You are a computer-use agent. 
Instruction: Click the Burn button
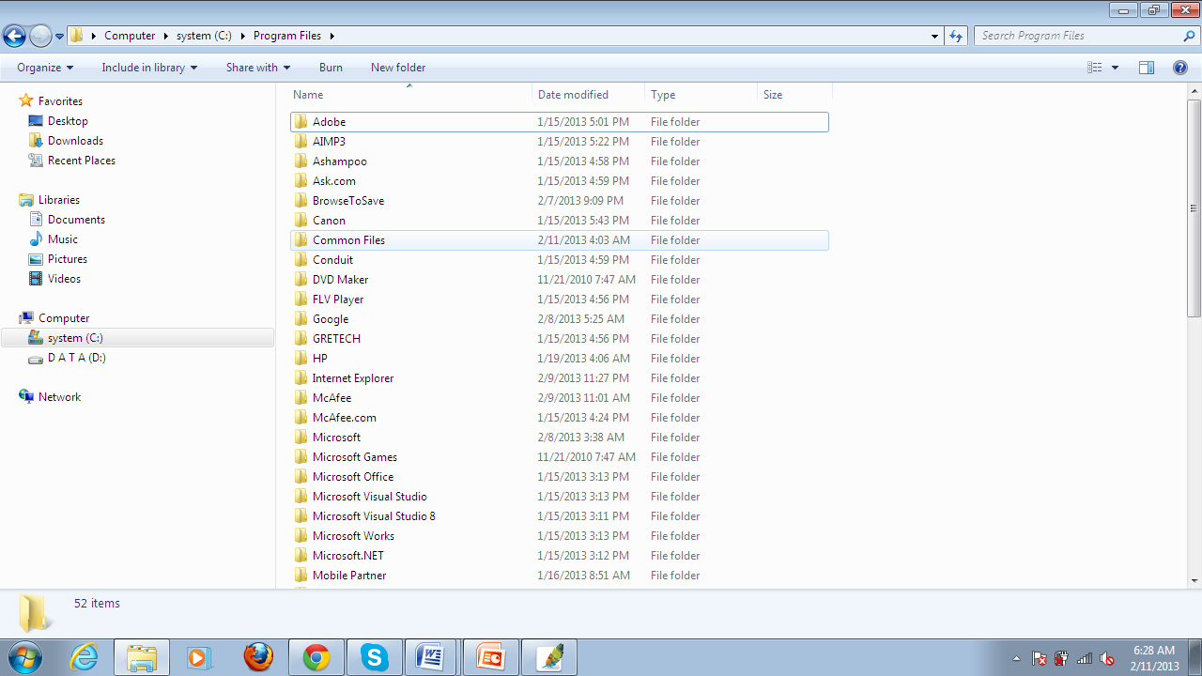(x=331, y=68)
